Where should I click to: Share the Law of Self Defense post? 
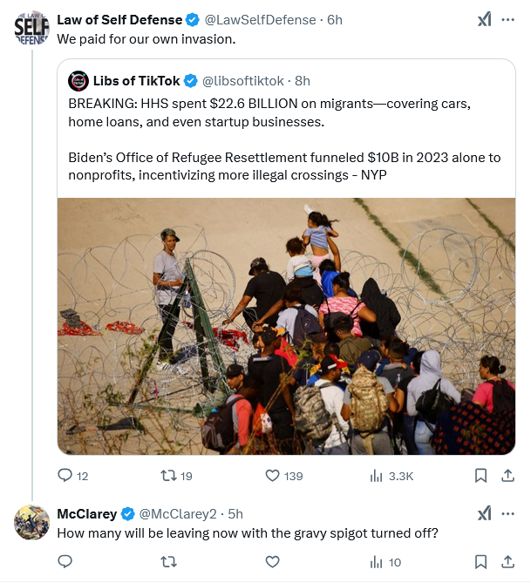tap(507, 476)
